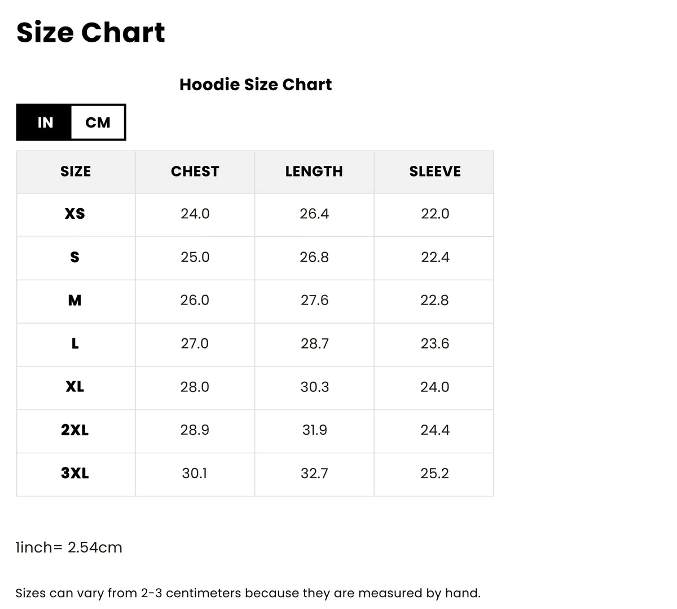Click the measured by hand disclaimer text
This screenshot has width=677, height=609.
coord(248,593)
